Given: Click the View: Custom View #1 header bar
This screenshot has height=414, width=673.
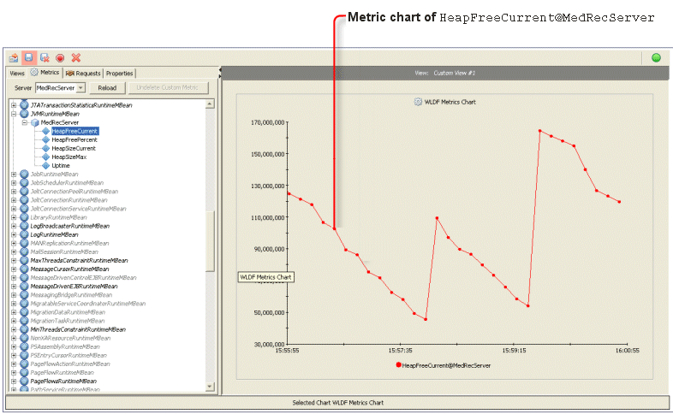Looking at the screenshot, I should (445, 73).
